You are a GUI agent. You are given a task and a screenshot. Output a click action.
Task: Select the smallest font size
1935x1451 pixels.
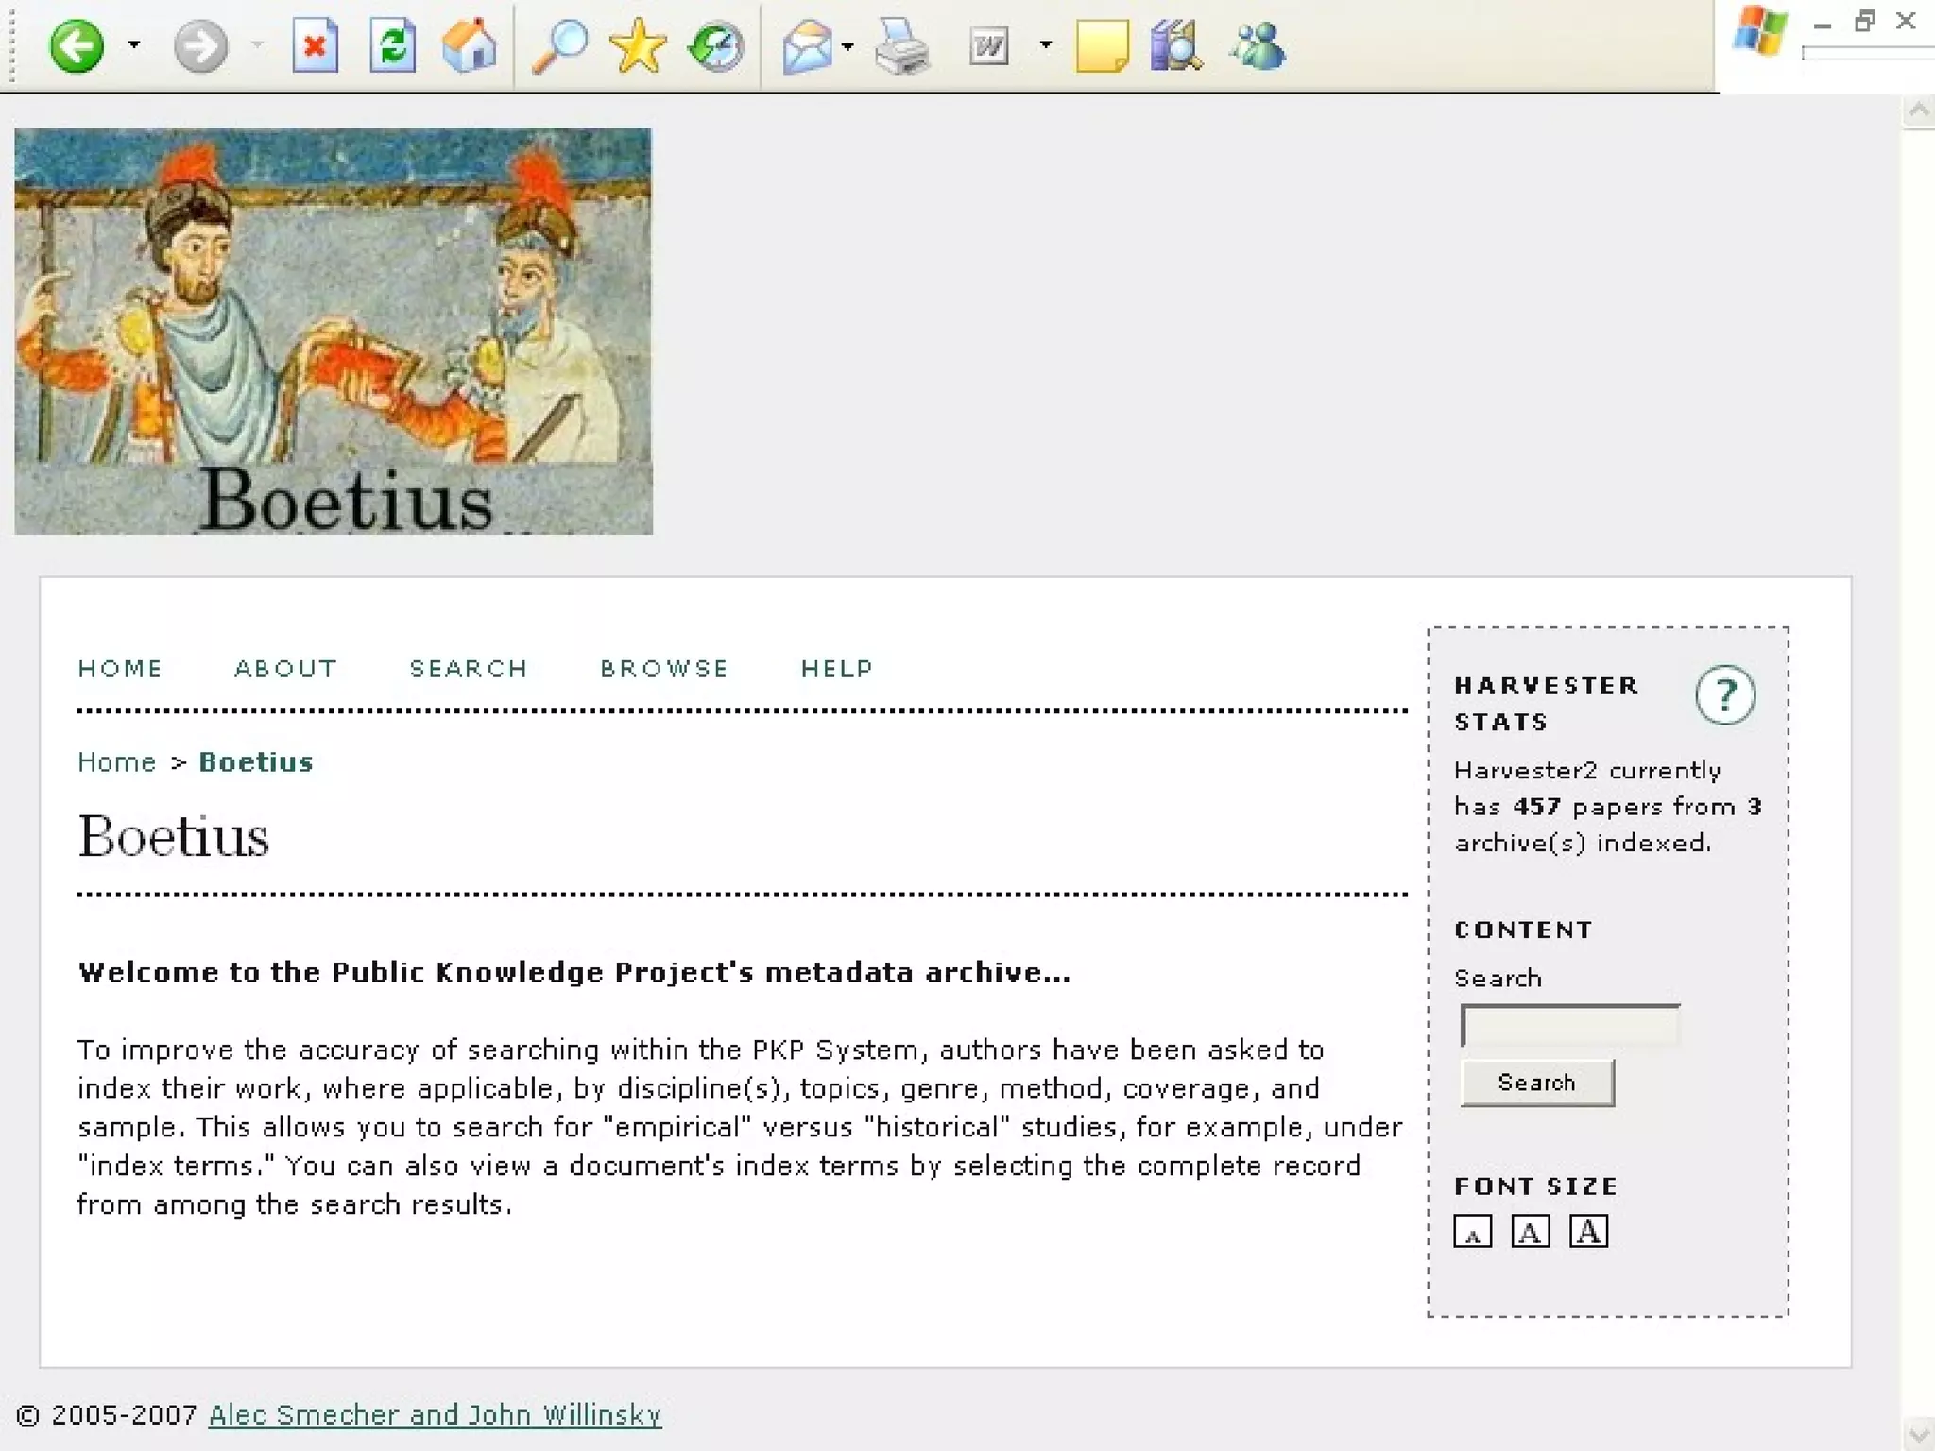[x=1472, y=1232]
